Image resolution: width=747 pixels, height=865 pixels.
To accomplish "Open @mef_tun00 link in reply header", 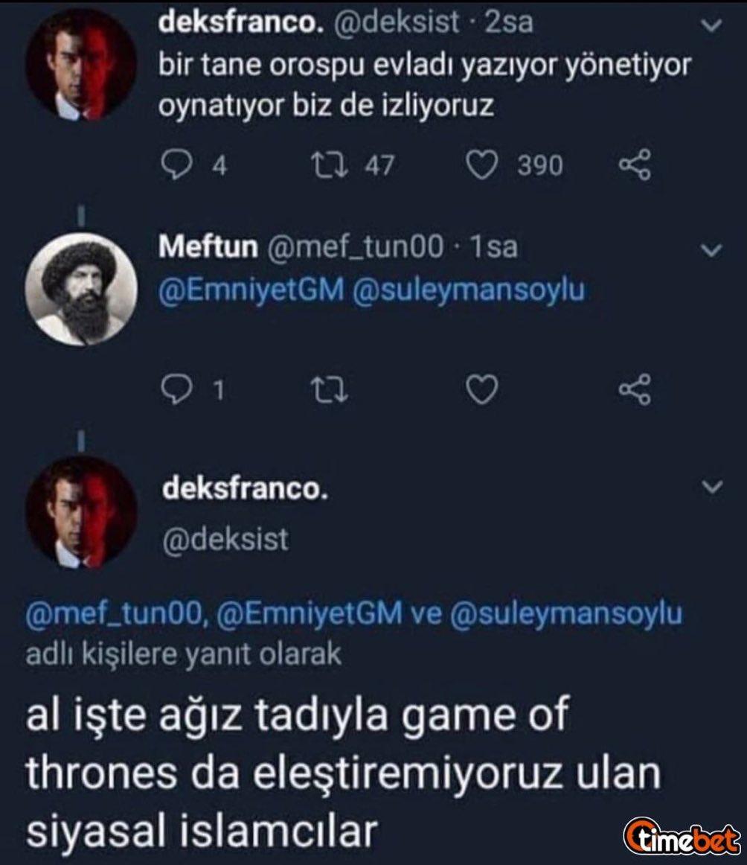I will point(114,615).
